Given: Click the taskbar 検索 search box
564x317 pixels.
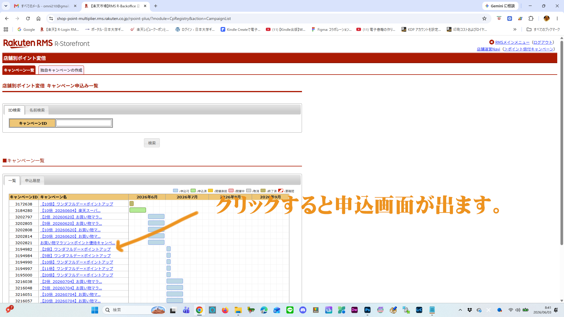Looking at the screenshot, I should (x=135, y=310).
